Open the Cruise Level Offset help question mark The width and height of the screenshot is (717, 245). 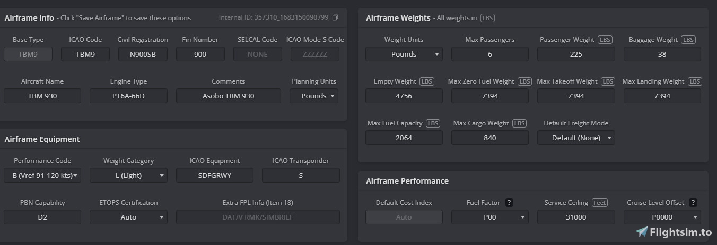coord(693,203)
